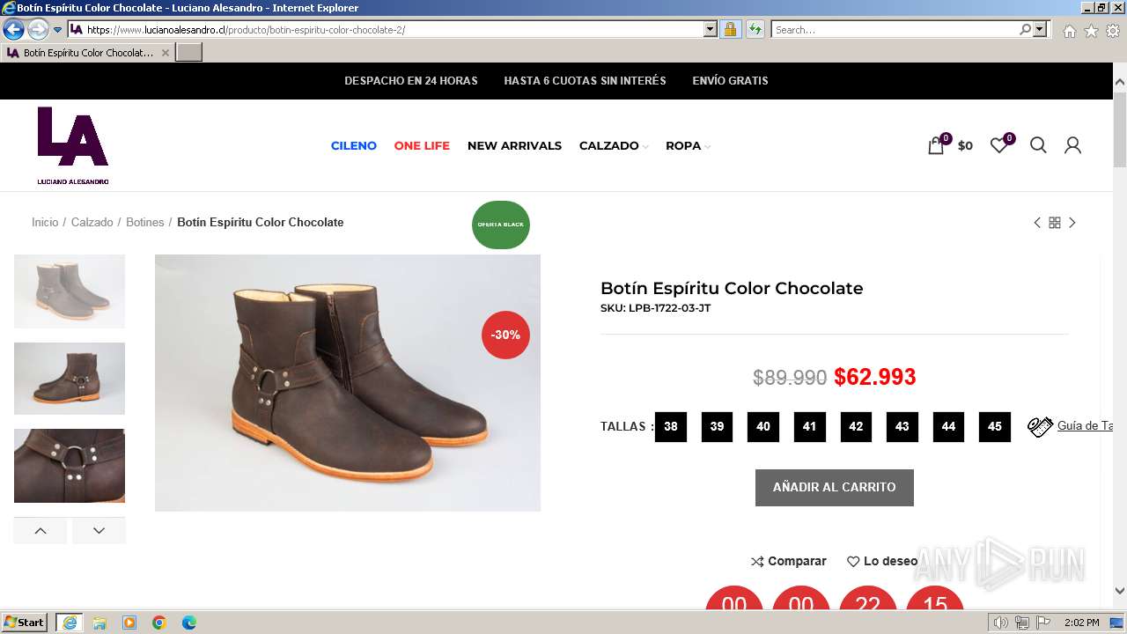
Task: Select the close-up buckle detail thumbnail
Action: [70, 466]
